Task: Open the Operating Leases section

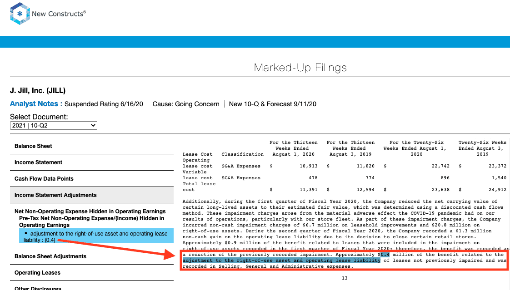Action: [92, 272]
